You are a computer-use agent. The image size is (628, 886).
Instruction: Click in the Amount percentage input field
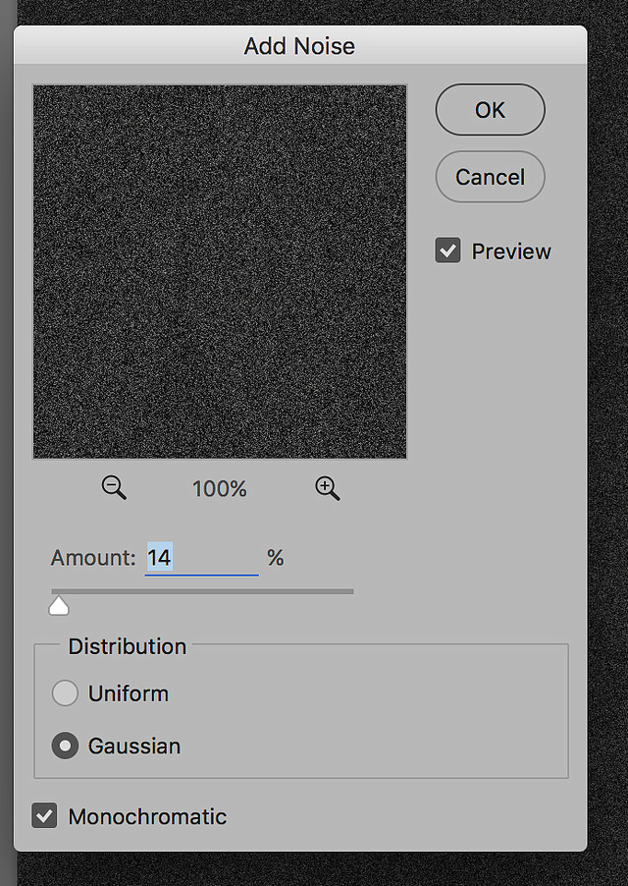pyautogui.click(x=202, y=558)
